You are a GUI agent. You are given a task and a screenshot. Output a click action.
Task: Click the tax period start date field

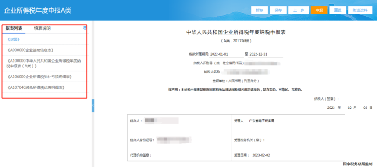click(x=227, y=54)
